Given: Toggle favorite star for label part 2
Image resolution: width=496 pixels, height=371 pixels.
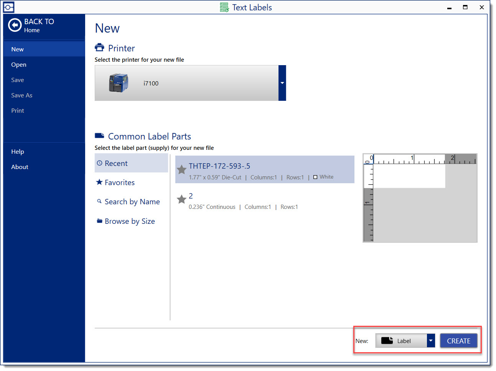Looking at the screenshot, I should point(181,199).
